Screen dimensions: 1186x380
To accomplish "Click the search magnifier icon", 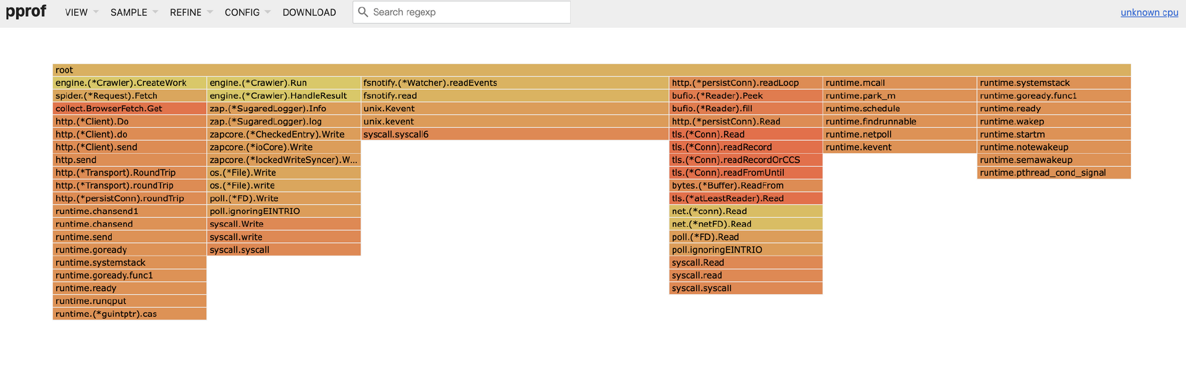I will click(x=363, y=12).
